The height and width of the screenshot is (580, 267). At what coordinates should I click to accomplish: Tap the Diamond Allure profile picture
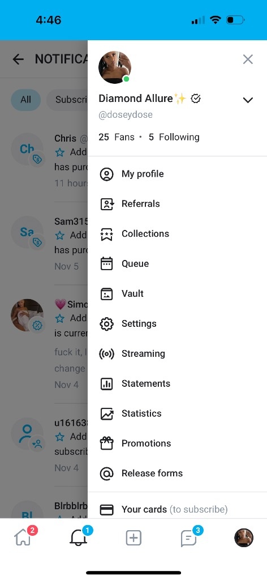115,67
